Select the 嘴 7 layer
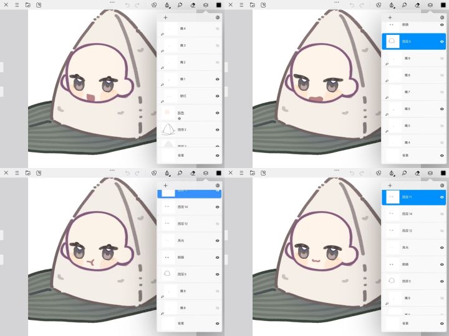The image size is (449, 336). click(x=414, y=92)
